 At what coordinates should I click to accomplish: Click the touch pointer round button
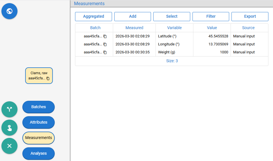pyautogui.click(x=9, y=128)
